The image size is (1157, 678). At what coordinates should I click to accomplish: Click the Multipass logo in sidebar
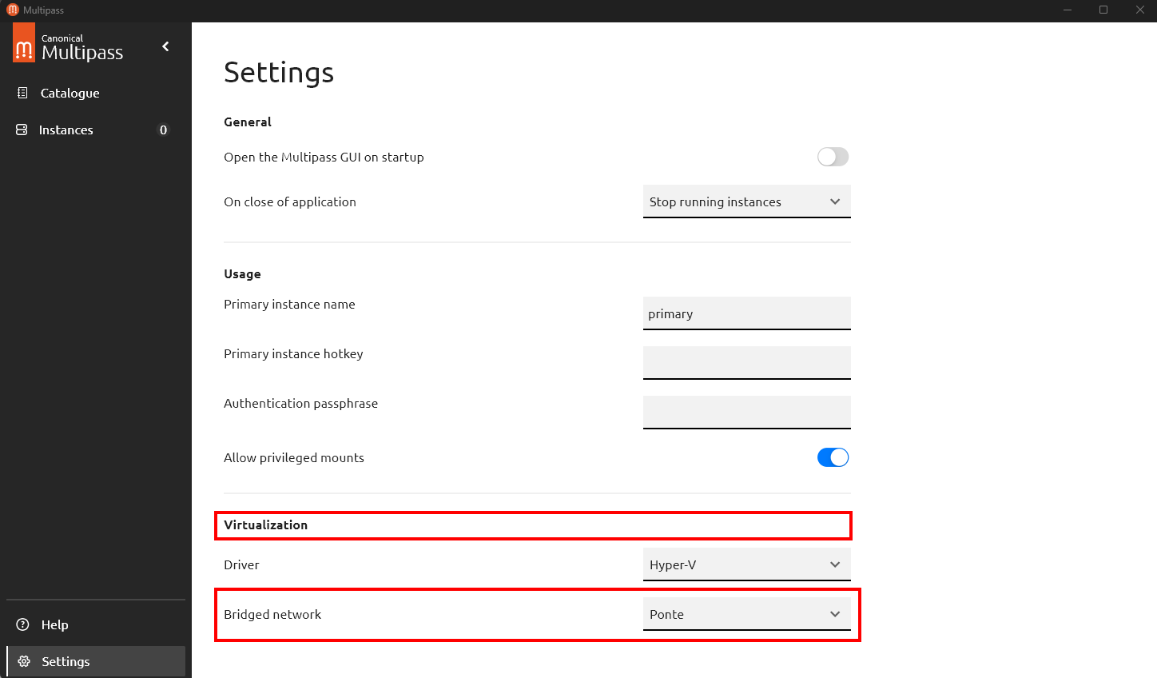tap(24, 45)
